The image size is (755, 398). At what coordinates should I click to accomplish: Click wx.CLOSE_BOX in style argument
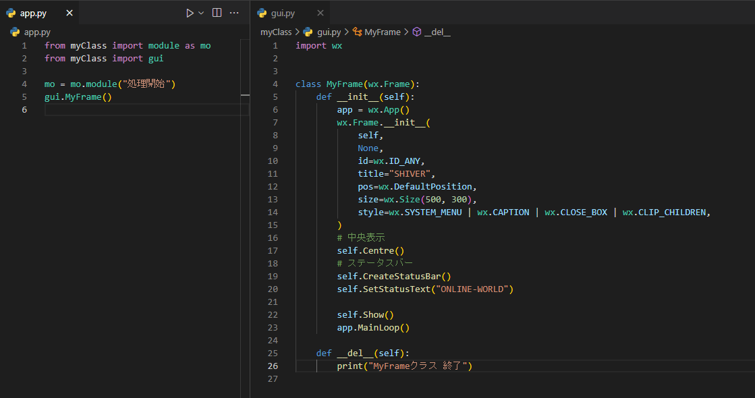coord(576,212)
